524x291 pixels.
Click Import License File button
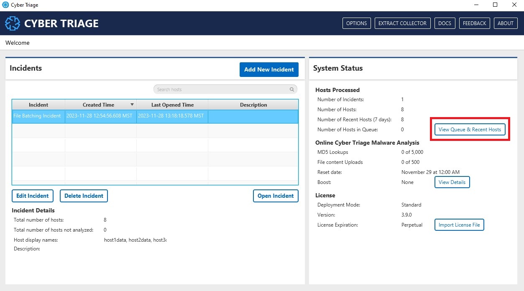(x=459, y=225)
